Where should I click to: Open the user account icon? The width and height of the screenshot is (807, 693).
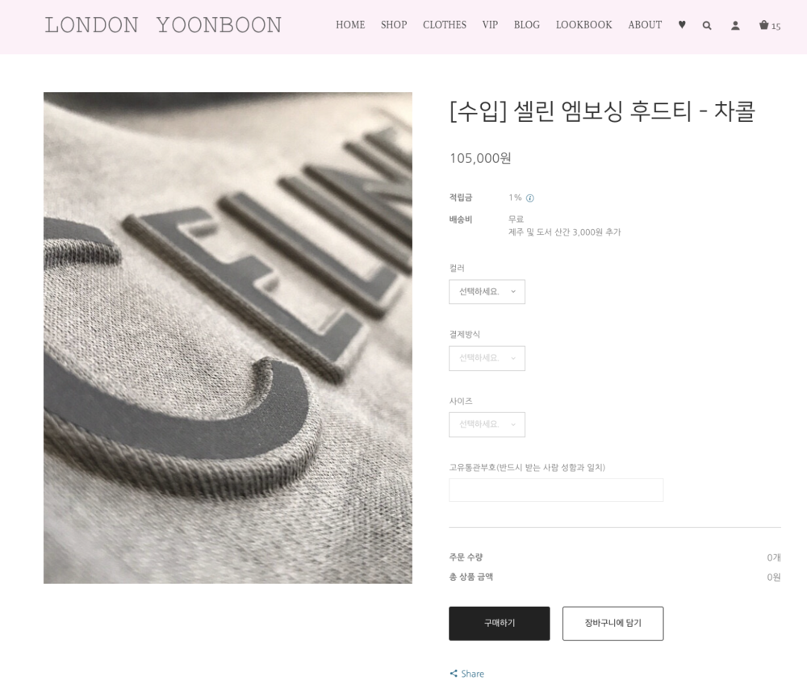[735, 25]
